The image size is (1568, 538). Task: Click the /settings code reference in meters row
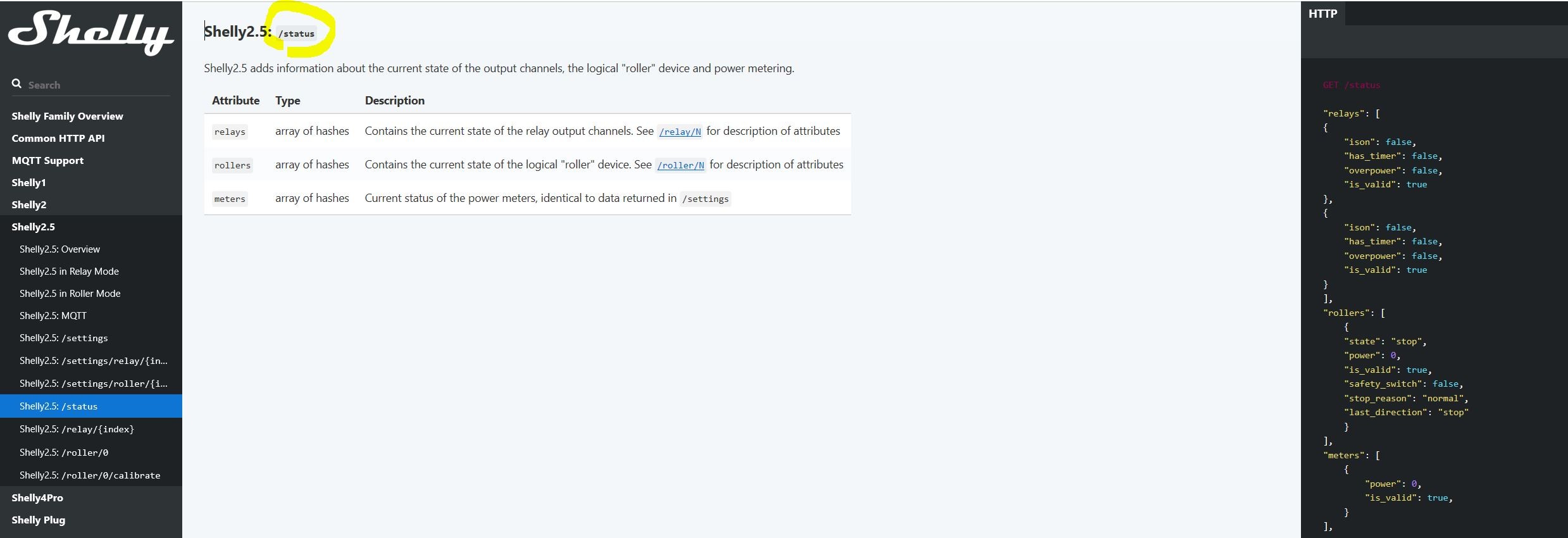click(706, 199)
